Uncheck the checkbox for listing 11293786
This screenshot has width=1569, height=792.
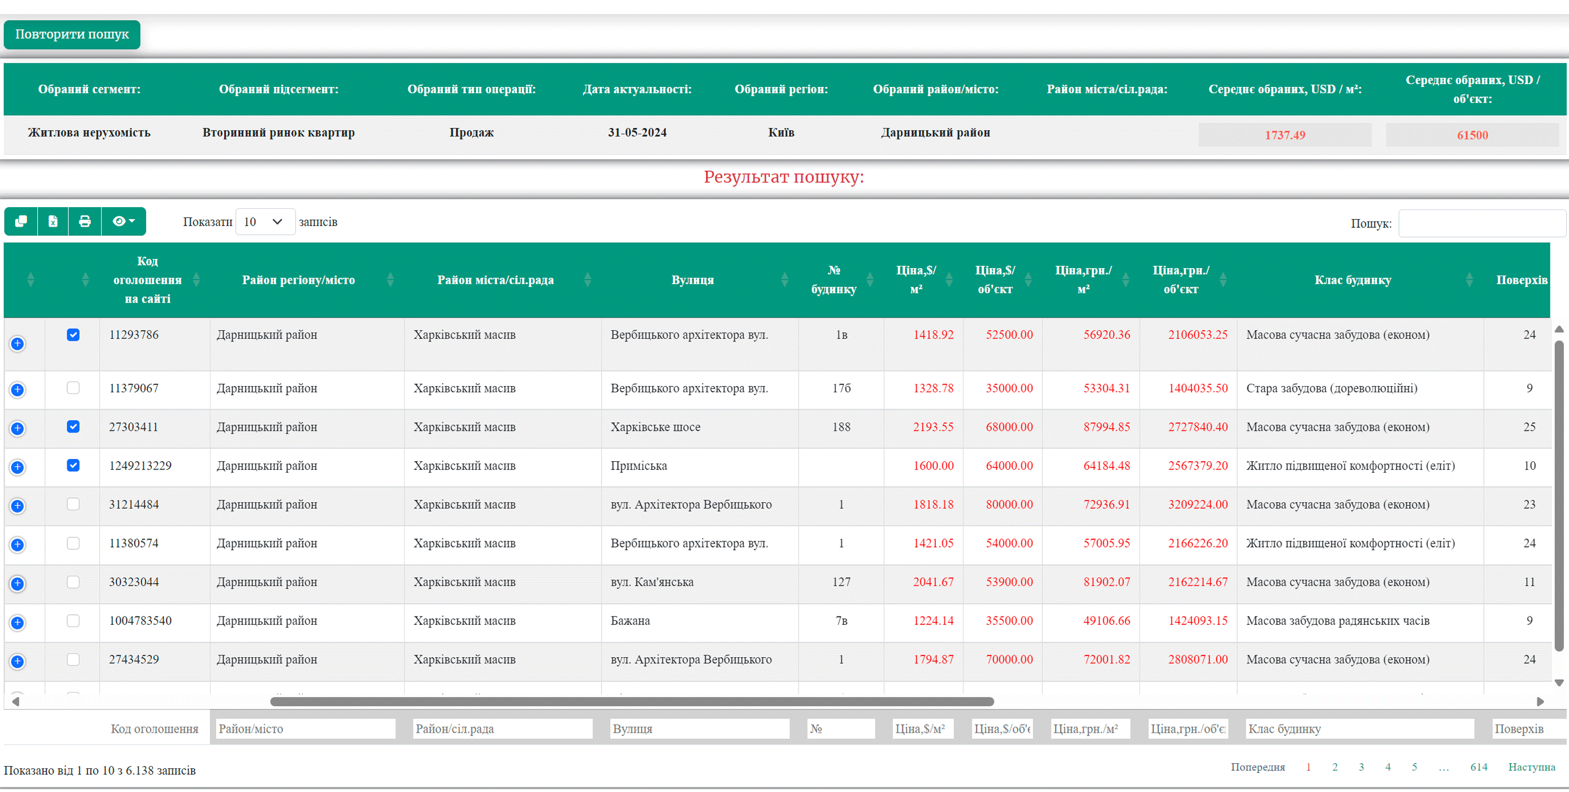tap(73, 334)
